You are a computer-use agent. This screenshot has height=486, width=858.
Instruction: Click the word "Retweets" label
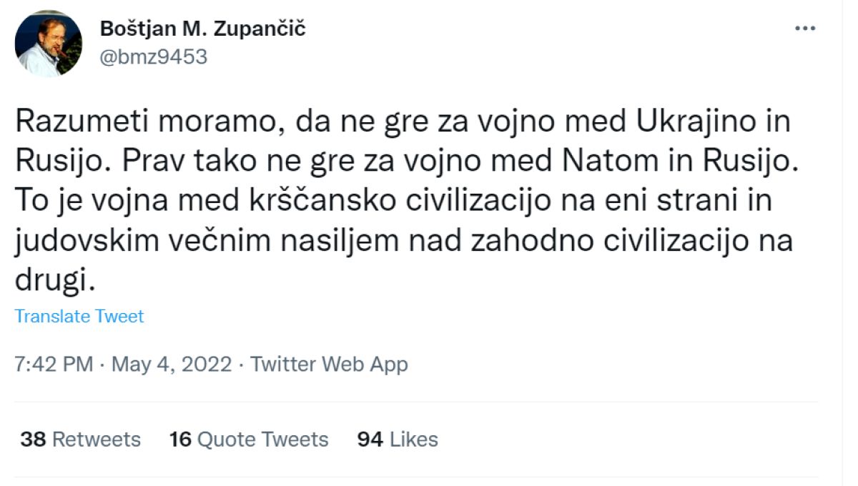[97, 439]
